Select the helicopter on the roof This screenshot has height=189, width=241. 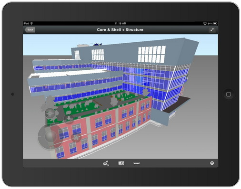point(97,44)
